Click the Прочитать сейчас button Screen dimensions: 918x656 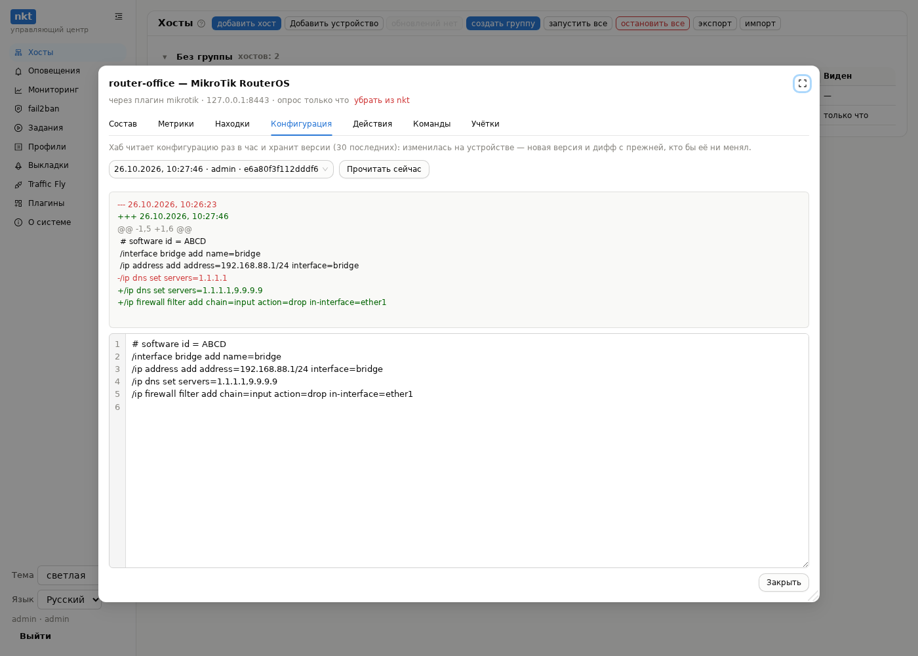pos(384,169)
